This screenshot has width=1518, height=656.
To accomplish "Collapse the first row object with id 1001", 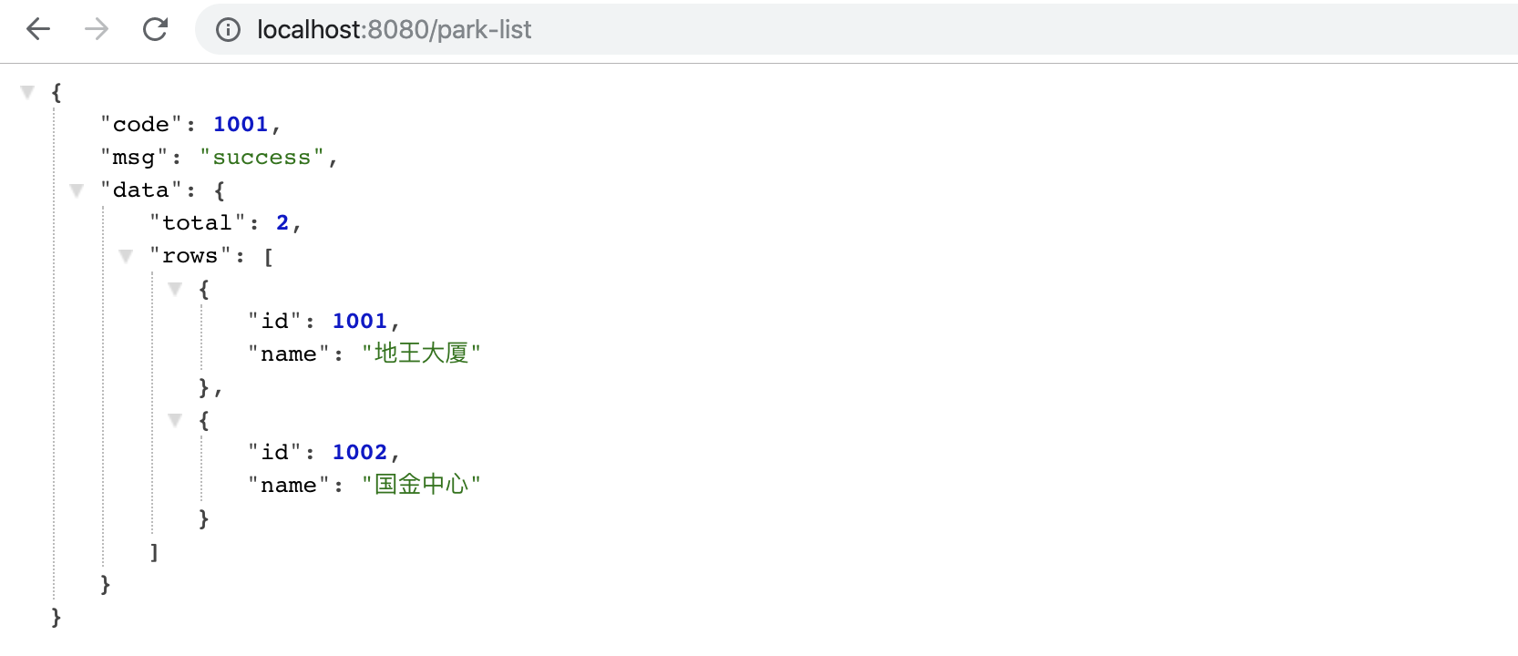I will [175, 289].
